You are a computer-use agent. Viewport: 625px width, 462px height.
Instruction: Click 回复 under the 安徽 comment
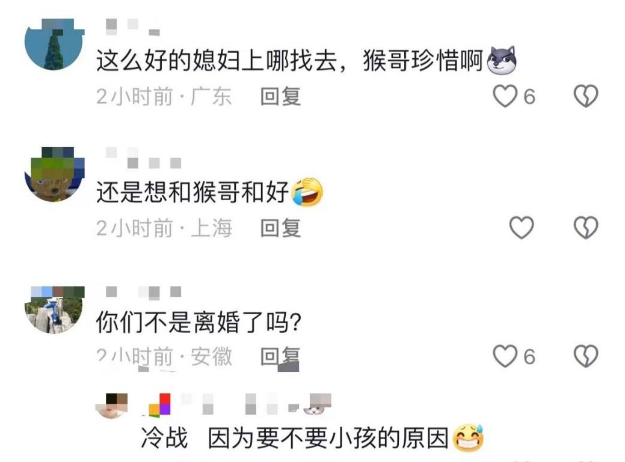[x=280, y=356]
